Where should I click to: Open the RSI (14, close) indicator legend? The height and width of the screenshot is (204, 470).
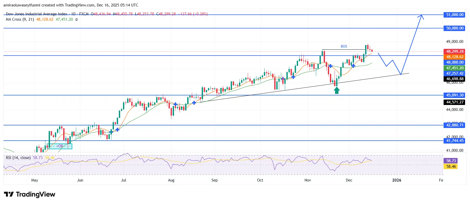click(18, 158)
